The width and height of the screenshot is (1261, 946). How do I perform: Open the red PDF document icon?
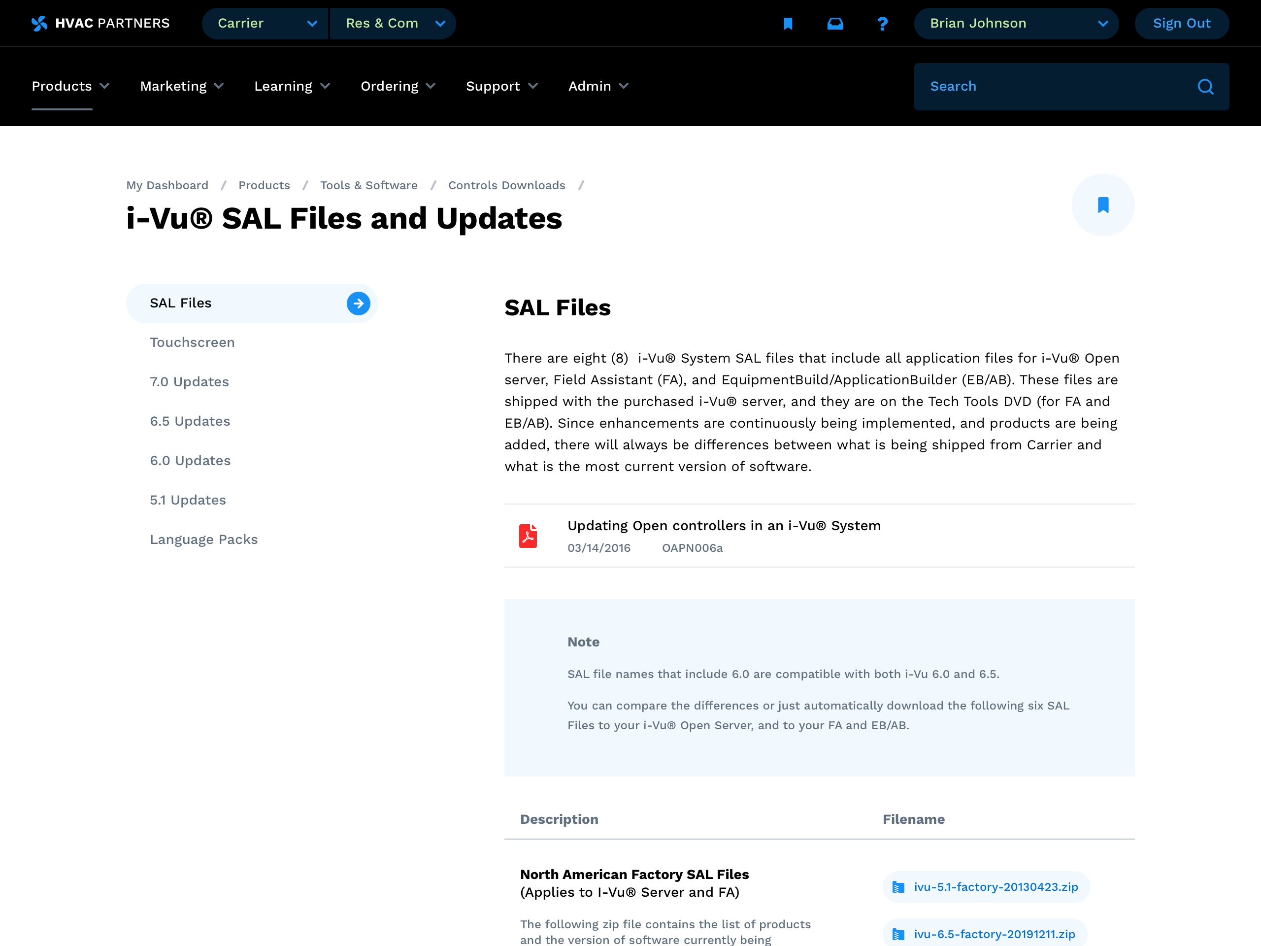click(x=528, y=536)
